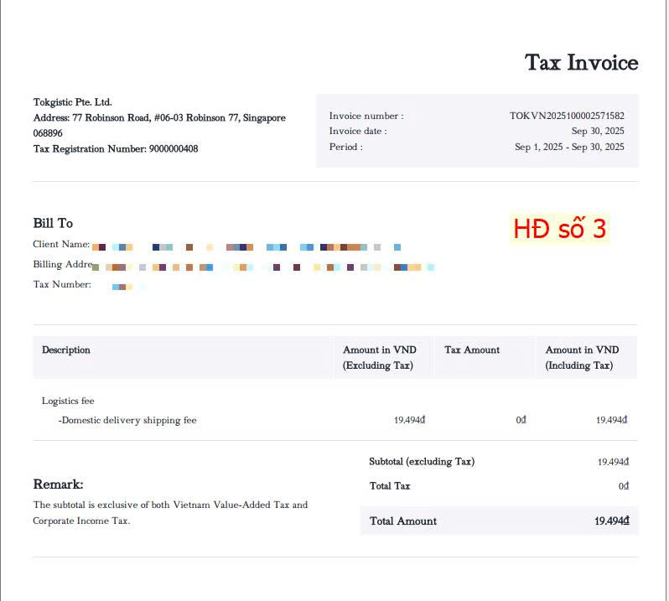Image resolution: width=669 pixels, height=601 pixels.
Task: Click the 77 Robinson Road address line
Action: (159, 118)
